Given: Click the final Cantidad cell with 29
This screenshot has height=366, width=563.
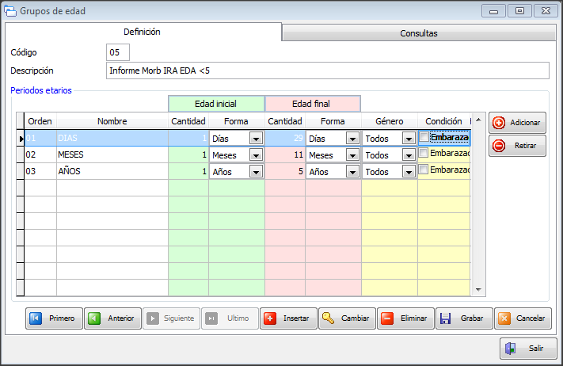Looking at the screenshot, I should (x=285, y=139).
